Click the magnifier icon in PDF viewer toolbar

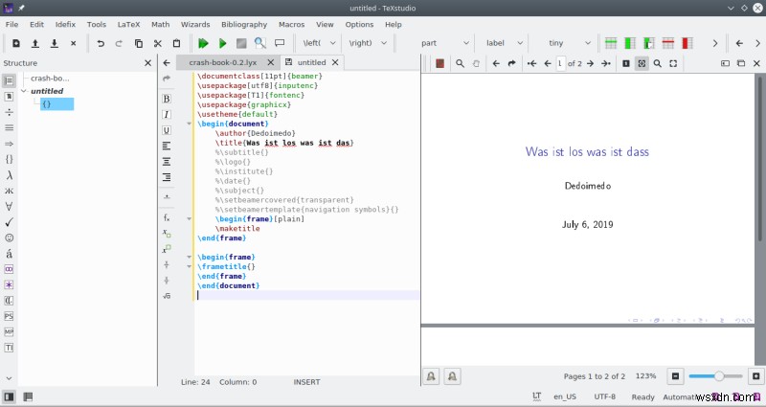pyautogui.click(x=461, y=63)
